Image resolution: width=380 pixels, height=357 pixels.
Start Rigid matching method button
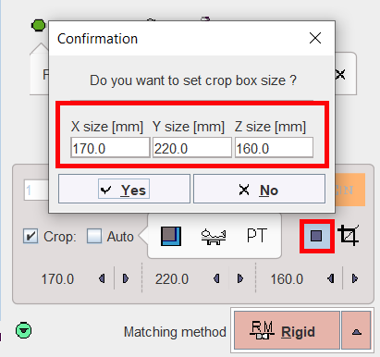tap(287, 330)
